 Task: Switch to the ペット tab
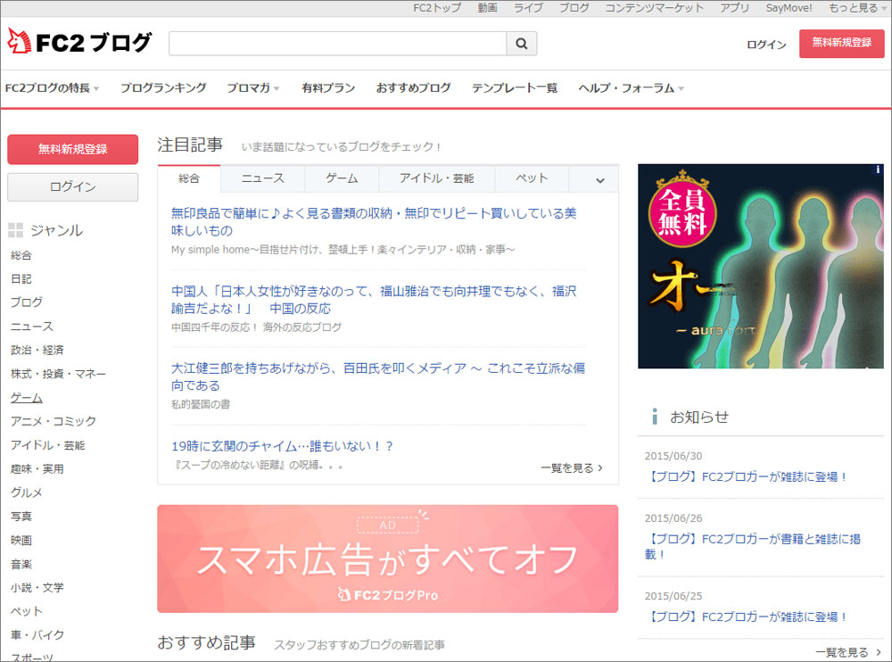point(532,178)
